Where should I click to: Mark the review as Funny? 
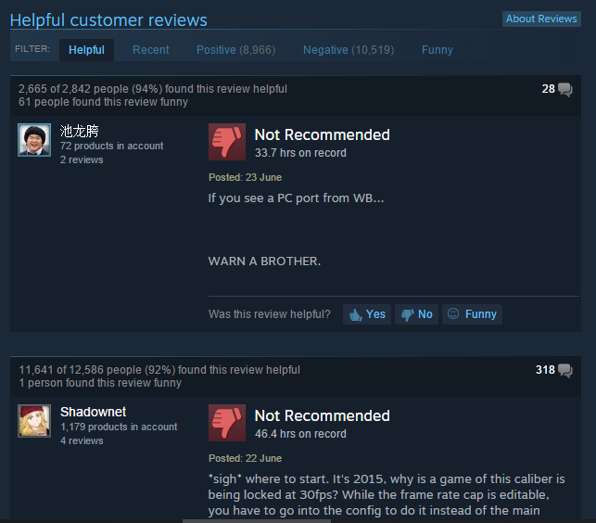point(472,314)
